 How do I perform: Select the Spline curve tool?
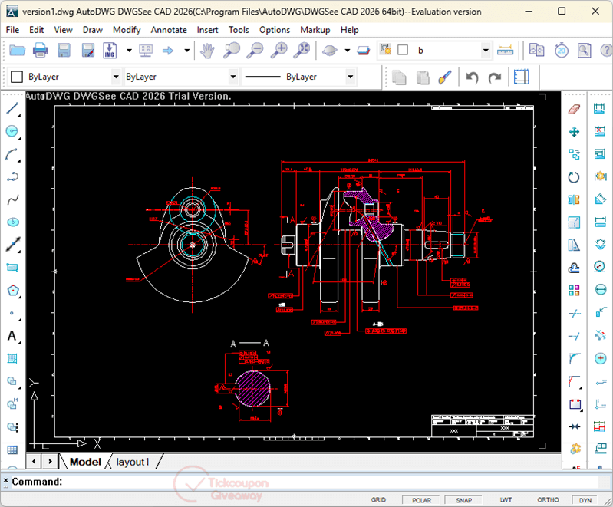(13, 200)
